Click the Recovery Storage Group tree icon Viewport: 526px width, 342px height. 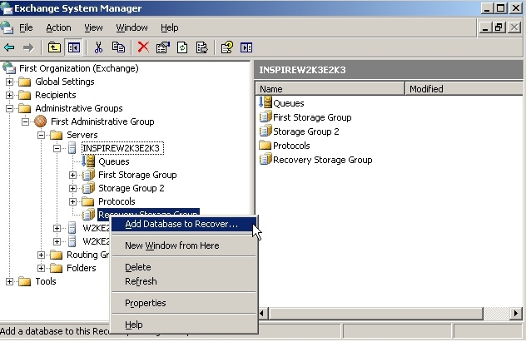click(x=88, y=214)
